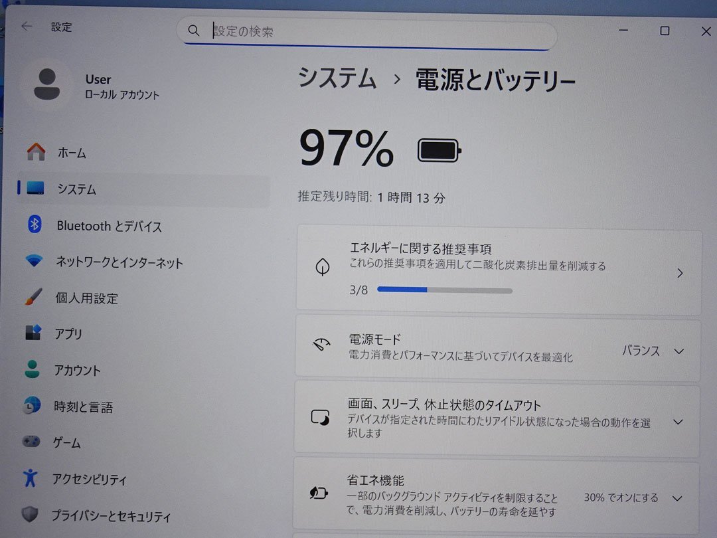The image size is (717, 538).
Task: Select システム in the sidebar
Action: click(x=143, y=189)
